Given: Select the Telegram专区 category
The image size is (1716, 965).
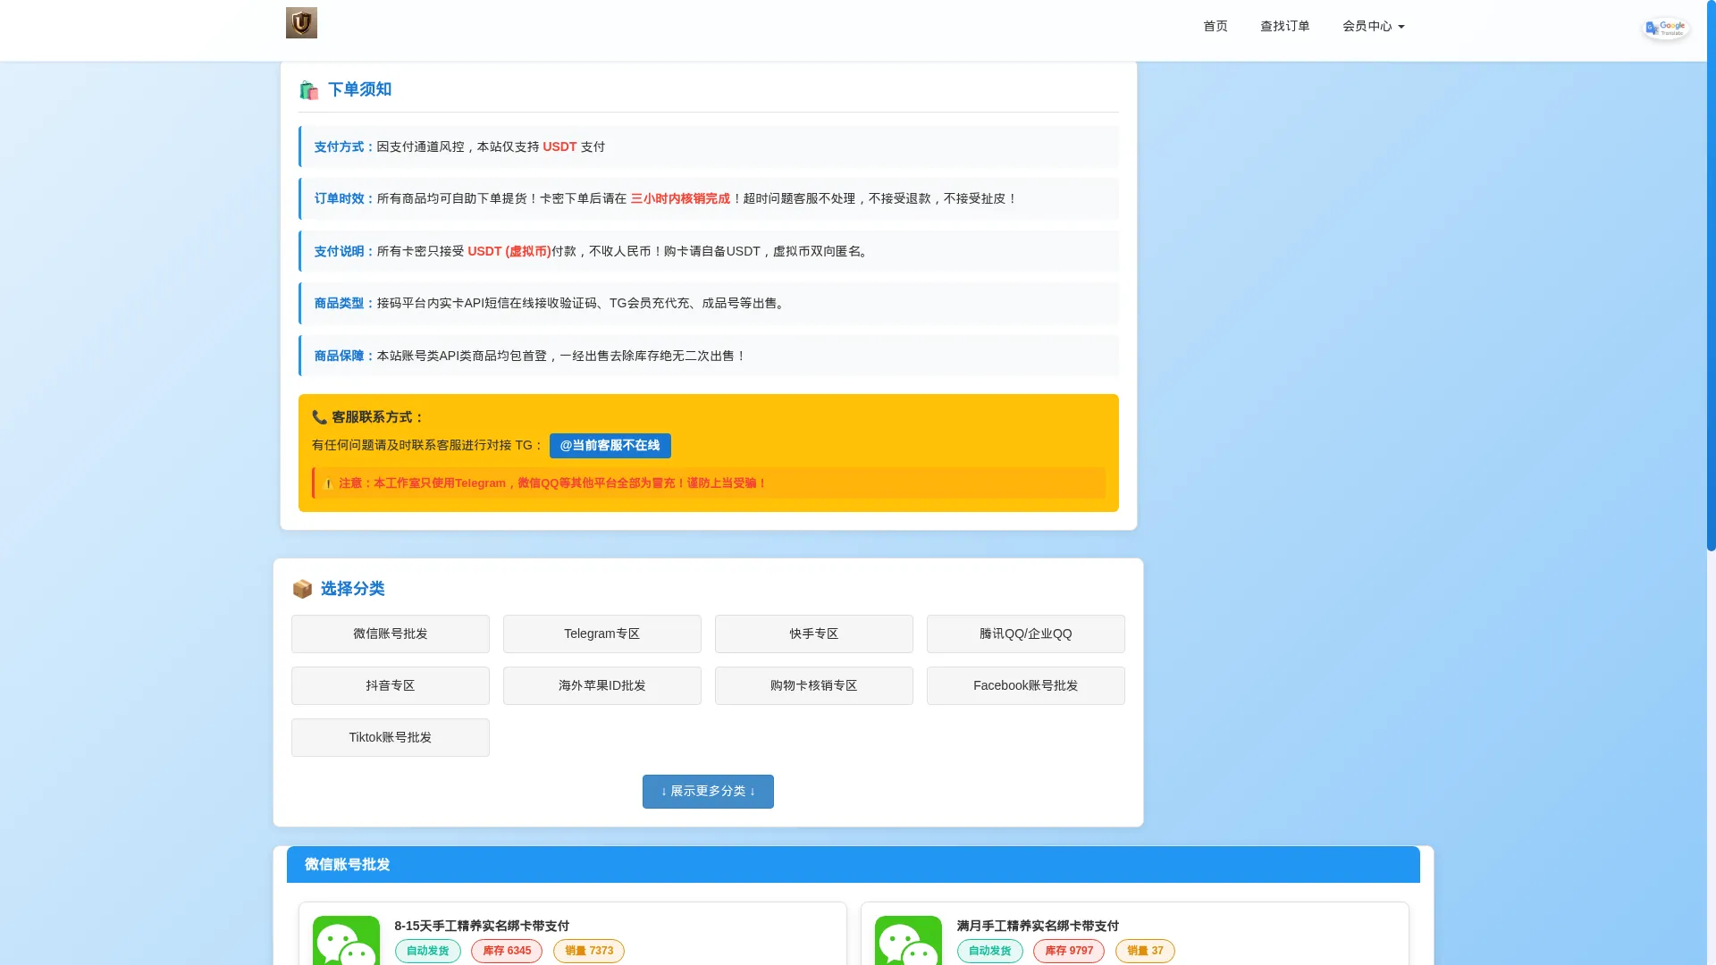Looking at the screenshot, I should [x=602, y=634].
